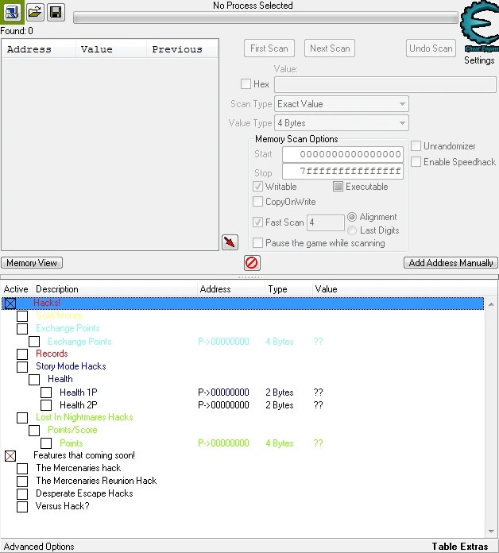Open the Scan Type dropdown
Screen dimensions: 499x553
point(342,104)
